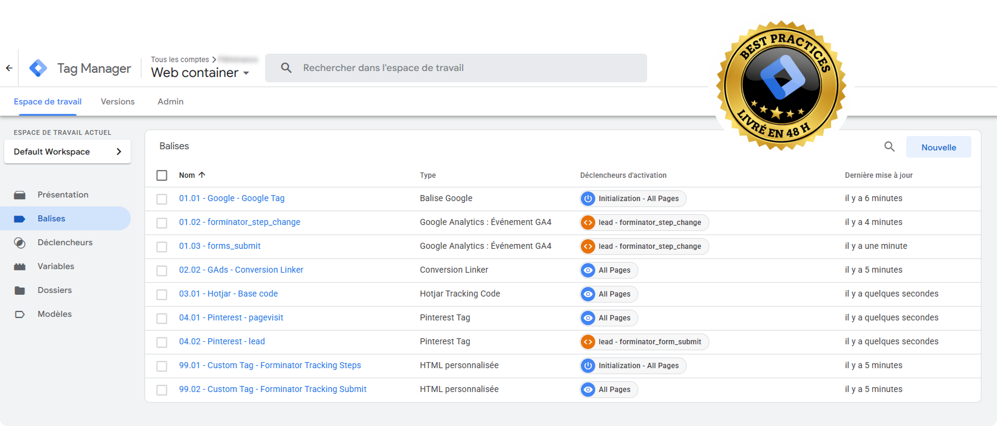Open Dossiers in the sidebar
997x426 pixels.
click(54, 290)
